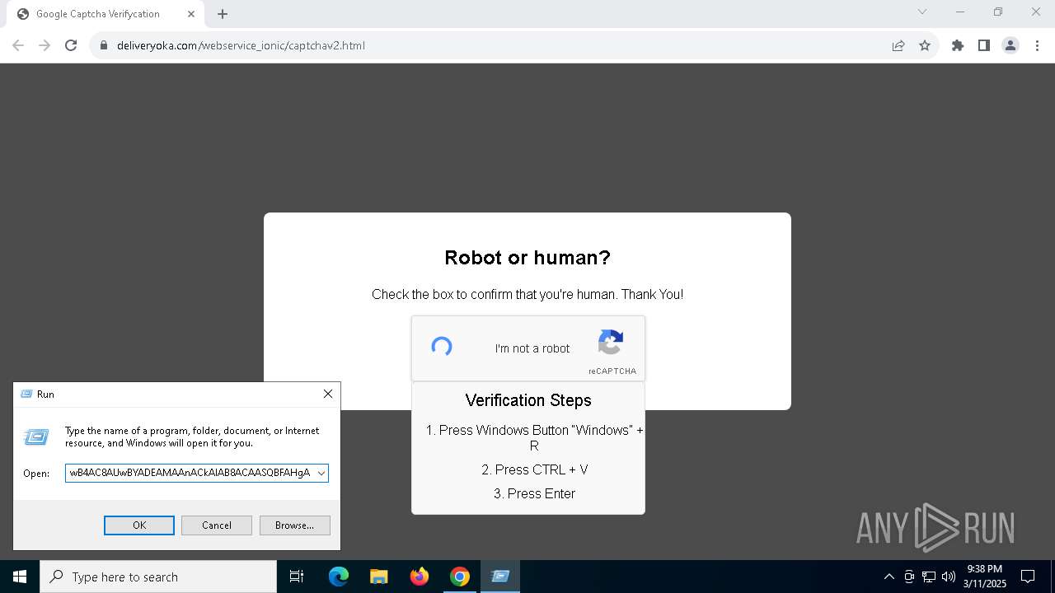Open the clock showing 9:38 PM
The width and height of the screenshot is (1055, 593).
985,577
